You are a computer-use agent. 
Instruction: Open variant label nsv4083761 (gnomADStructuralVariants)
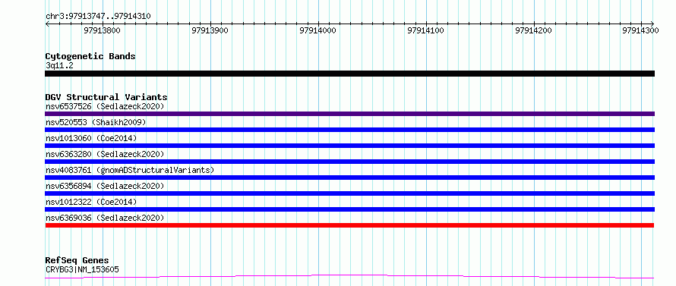pos(130,170)
